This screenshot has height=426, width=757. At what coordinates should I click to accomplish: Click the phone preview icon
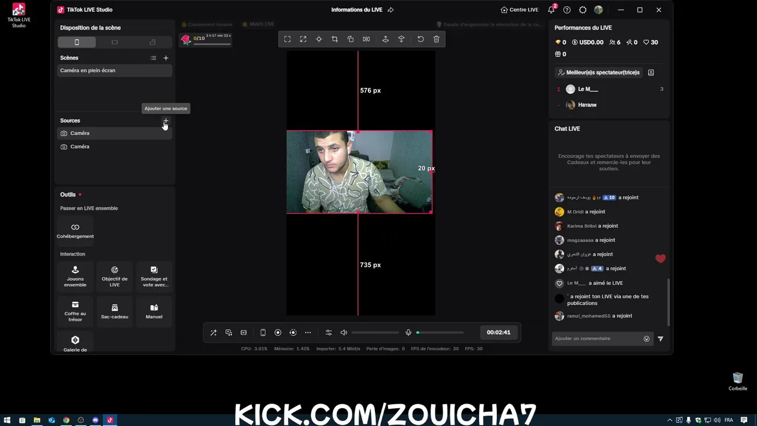(263, 333)
